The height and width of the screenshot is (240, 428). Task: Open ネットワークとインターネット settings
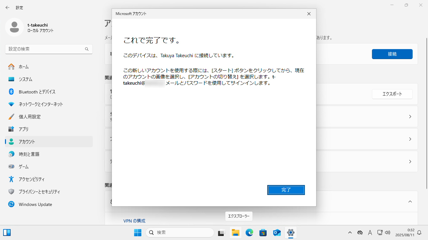pyautogui.click(x=49, y=104)
